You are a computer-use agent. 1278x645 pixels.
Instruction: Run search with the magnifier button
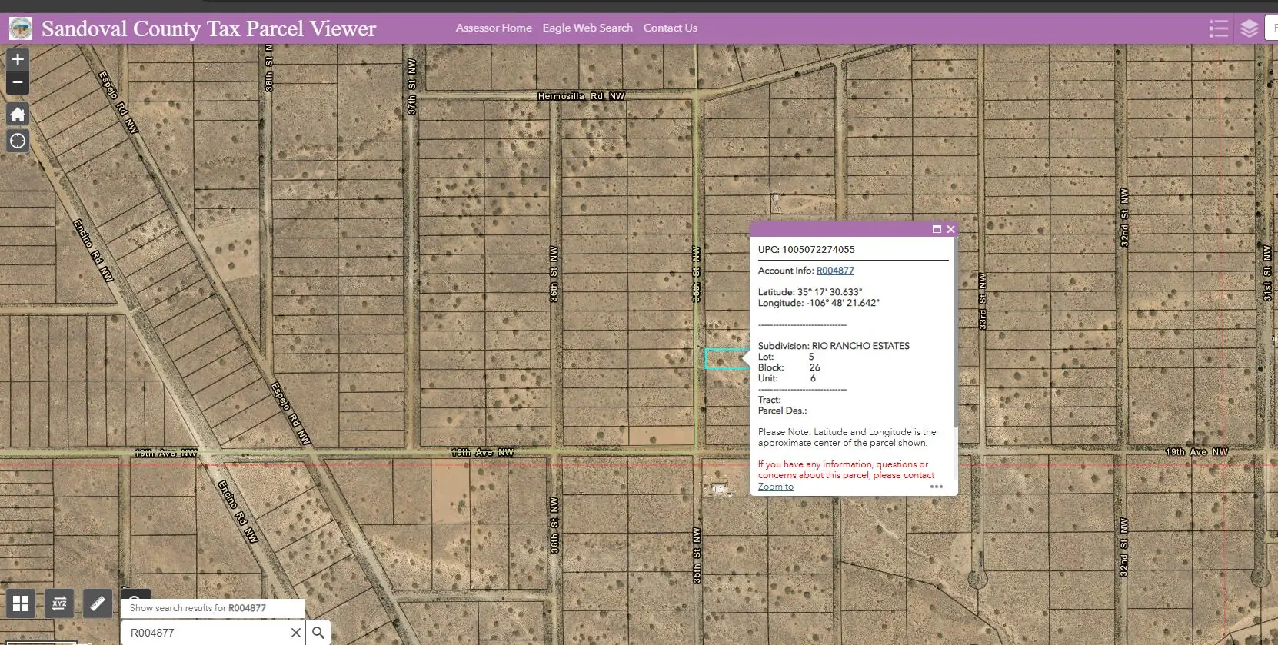pyautogui.click(x=318, y=633)
